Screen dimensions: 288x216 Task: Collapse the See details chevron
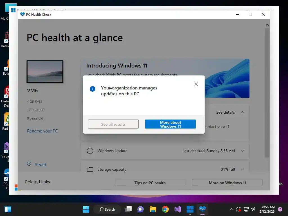[242, 112]
